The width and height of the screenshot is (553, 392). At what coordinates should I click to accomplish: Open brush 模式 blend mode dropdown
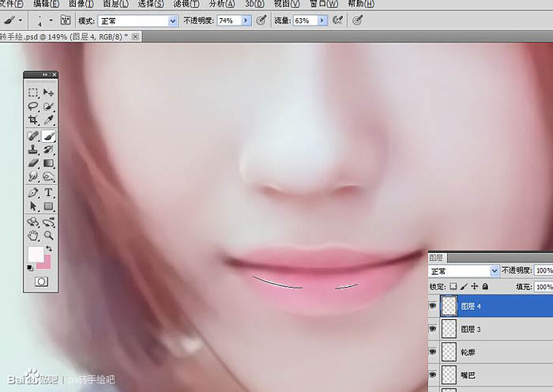coord(173,21)
